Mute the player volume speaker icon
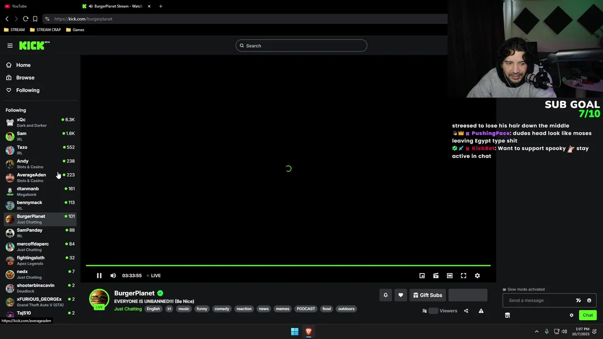 pyautogui.click(x=113, y=275)
